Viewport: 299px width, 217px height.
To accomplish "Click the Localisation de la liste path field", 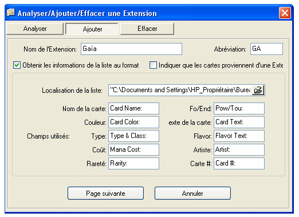I will (x=180, y=90).
